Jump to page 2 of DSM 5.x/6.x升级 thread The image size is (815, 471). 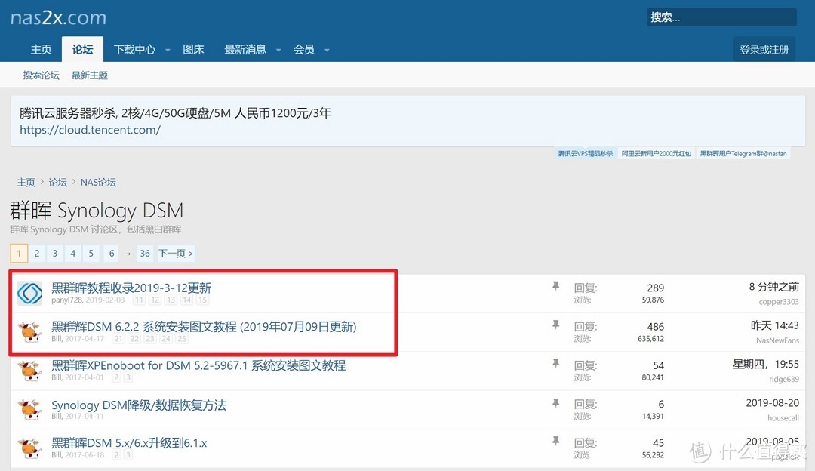click(x=116, y=455)
